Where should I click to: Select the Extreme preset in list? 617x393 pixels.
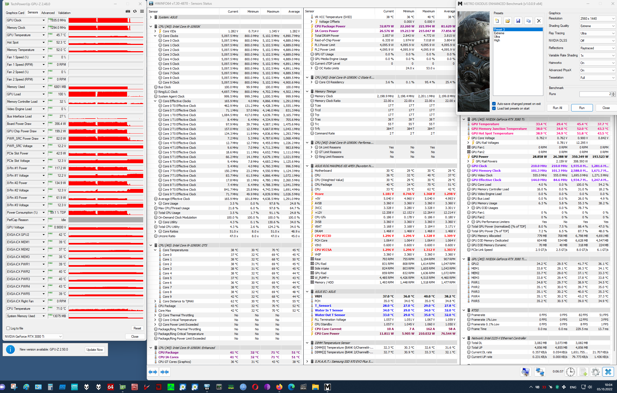click(x=499, y=33)
